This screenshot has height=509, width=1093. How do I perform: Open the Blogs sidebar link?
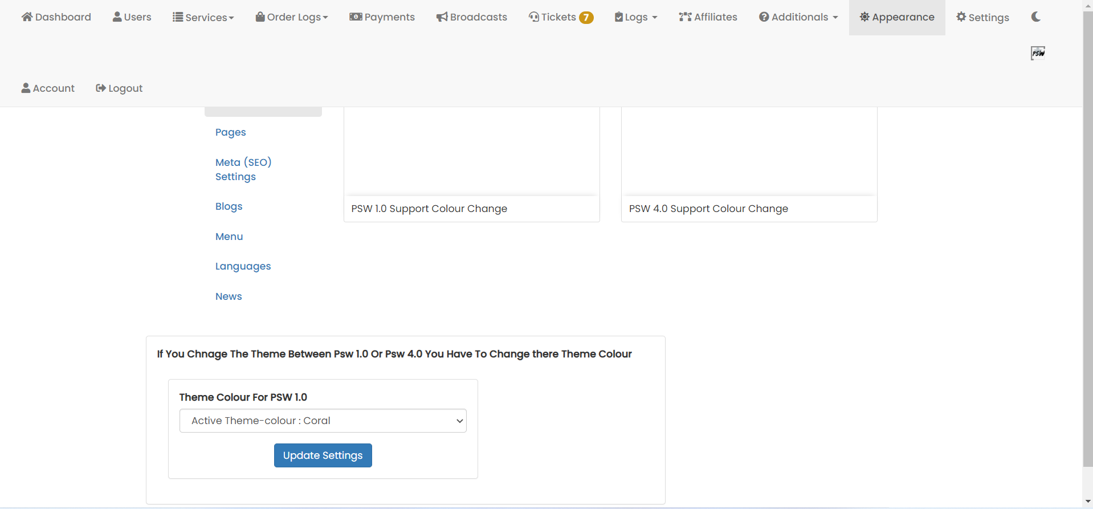(229, 206)
